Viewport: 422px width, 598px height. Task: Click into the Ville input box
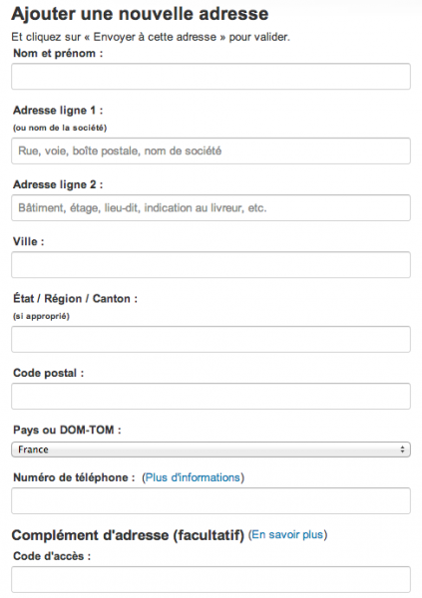211,265
